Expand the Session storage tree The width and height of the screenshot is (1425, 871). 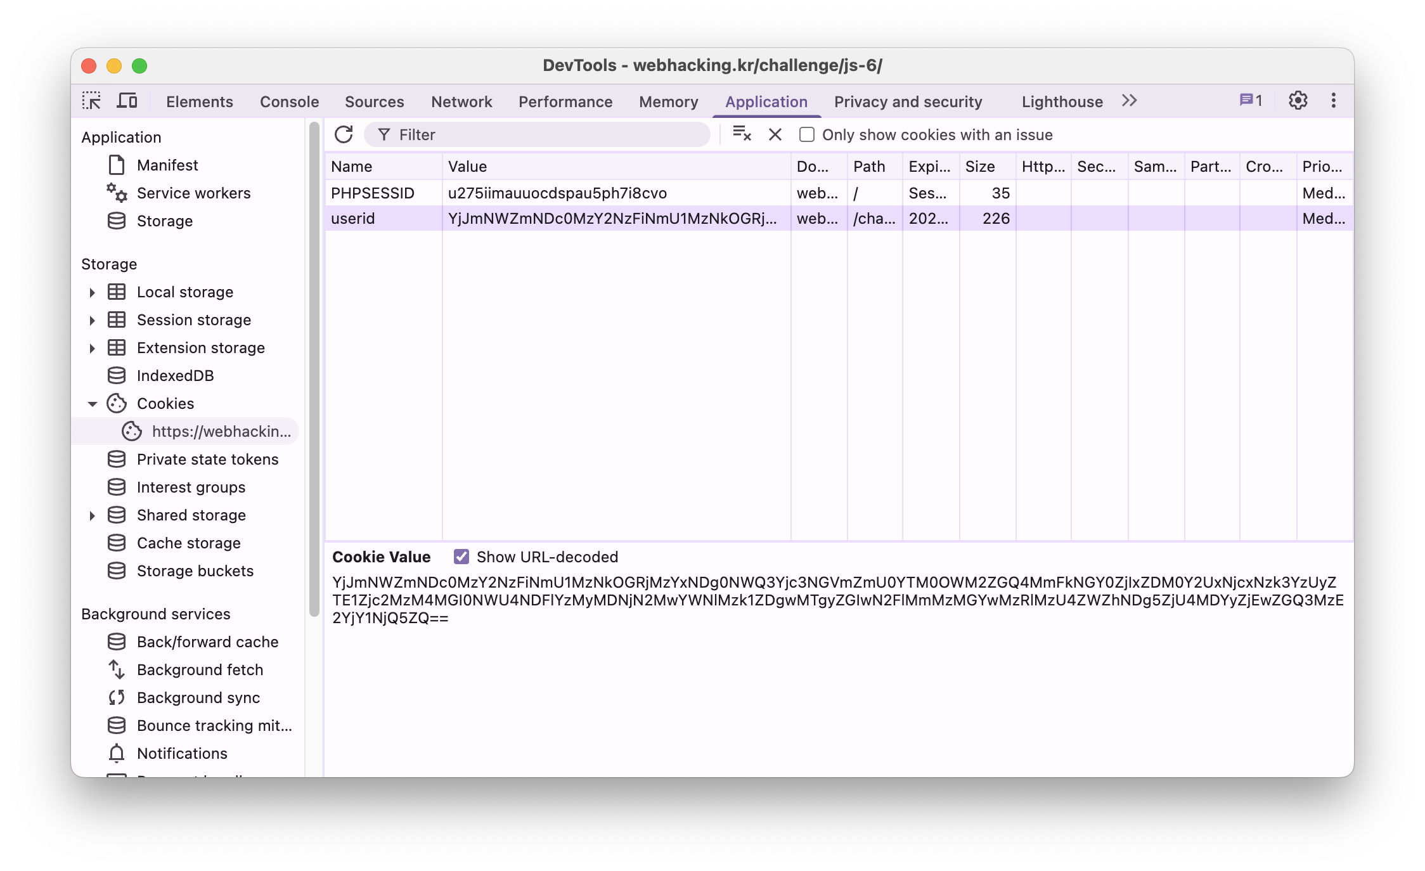point(93,320)
